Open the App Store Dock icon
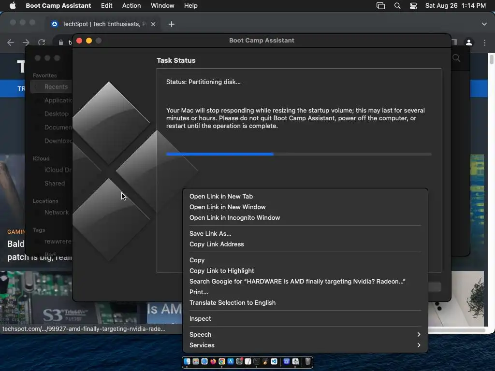495x371 pixels. tap(231, 361)
